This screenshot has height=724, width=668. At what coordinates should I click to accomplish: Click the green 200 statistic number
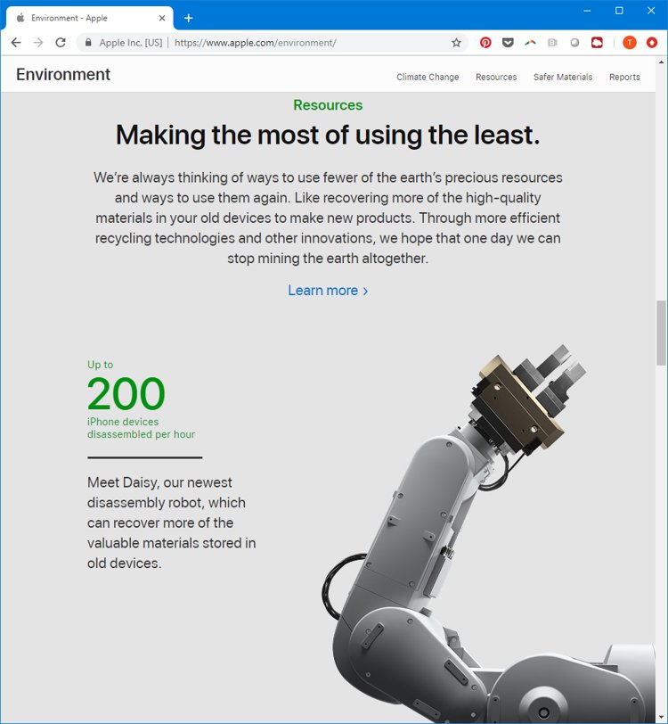click(x=126, y=394)
